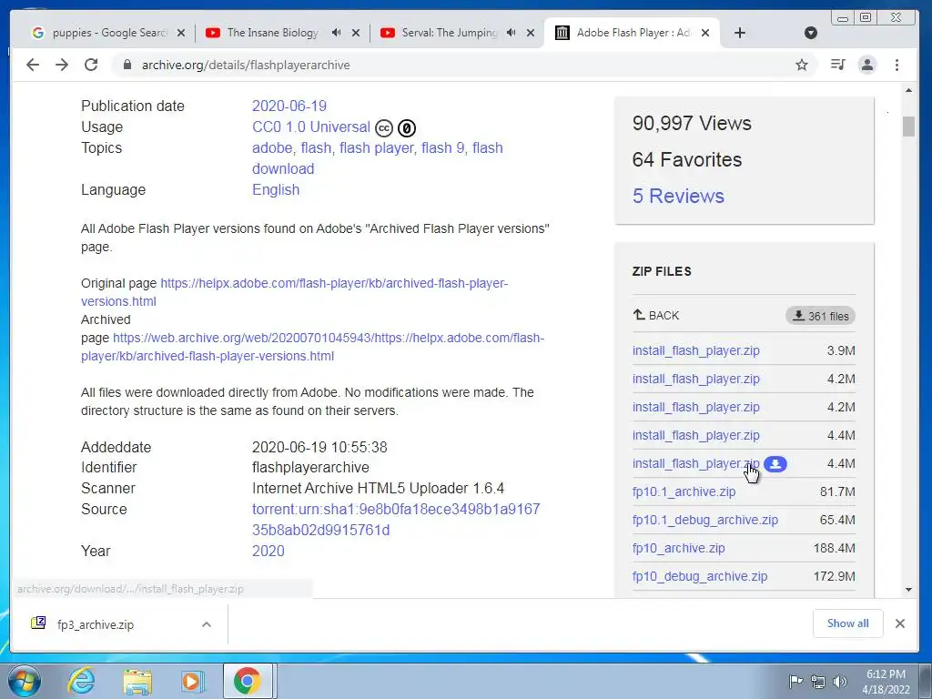Image resolution: width=932 pixels, height=699 pixels.
Task: Open Chrome three-dot menu
Action: click(x=897, y=65)
